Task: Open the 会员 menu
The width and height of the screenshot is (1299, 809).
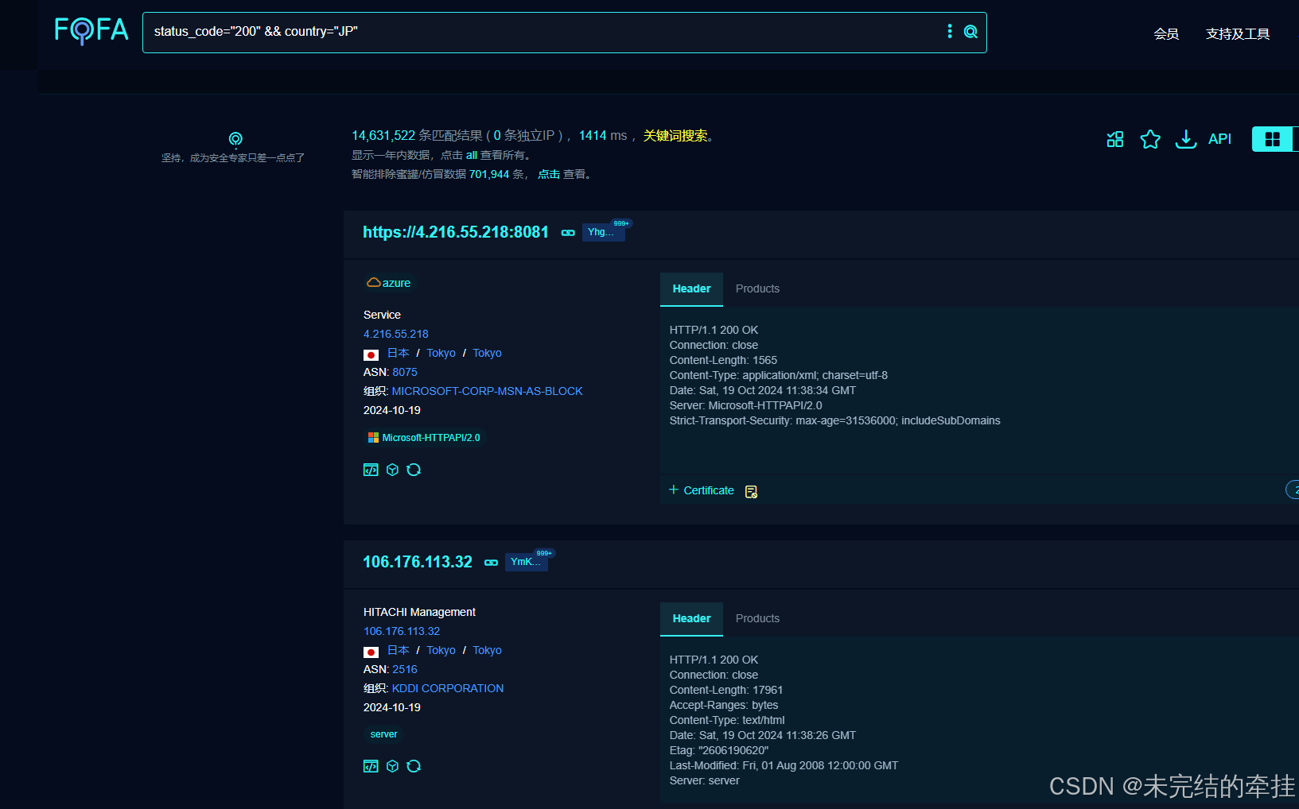Action: click(x=1166, y=33)
